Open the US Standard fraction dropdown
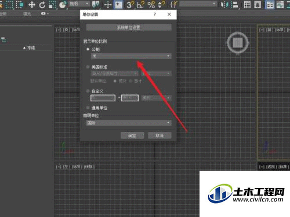This screenshot has height=217, width=290. click(156, 73)
